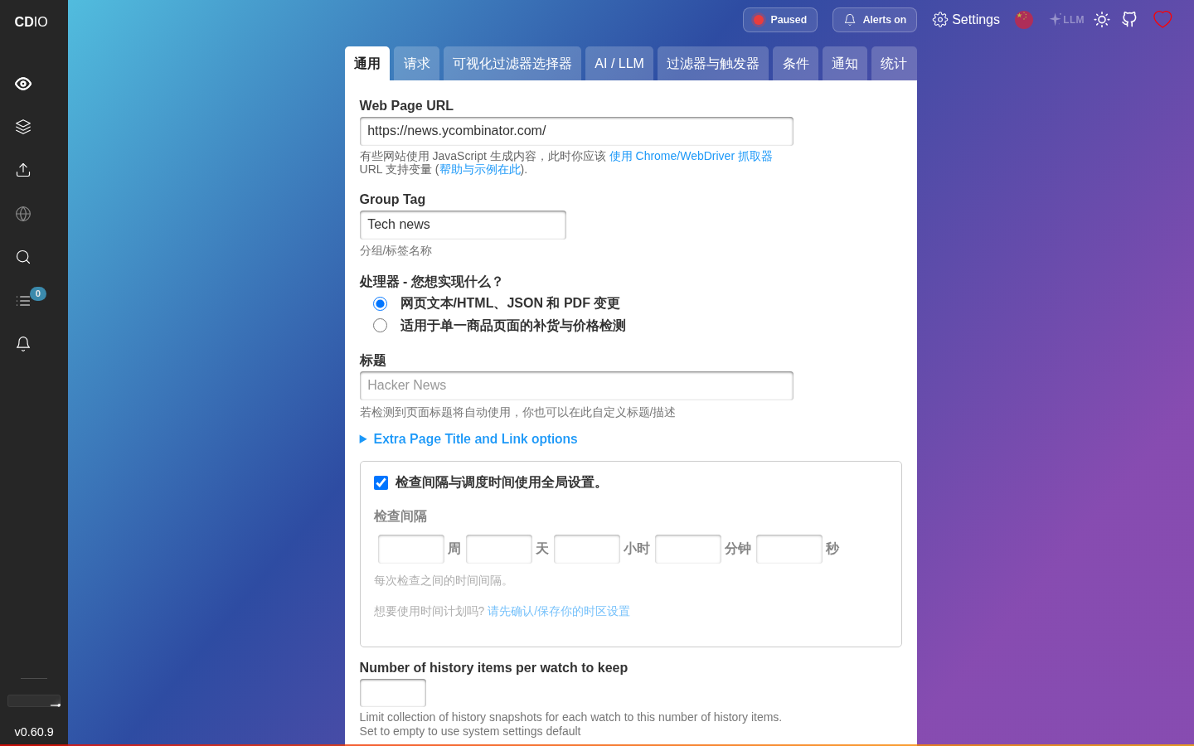Screen dimensions: 1194x746
Task: Open the 通知 tab
Action: [x=845, y=64]
